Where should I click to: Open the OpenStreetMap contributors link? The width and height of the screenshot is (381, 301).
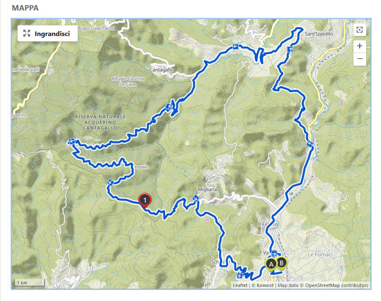click(337, 285)
